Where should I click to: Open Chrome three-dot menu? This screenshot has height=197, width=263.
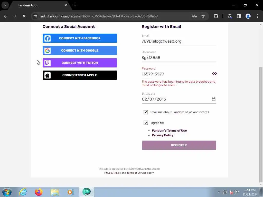257,16
